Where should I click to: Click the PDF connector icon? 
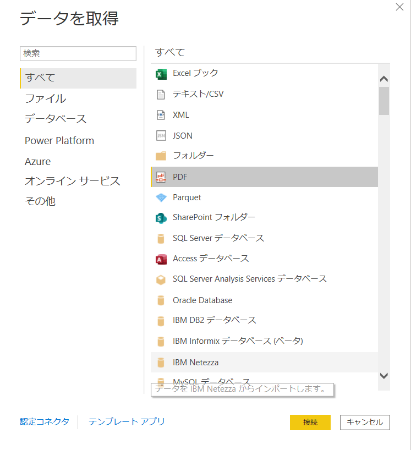161,177
